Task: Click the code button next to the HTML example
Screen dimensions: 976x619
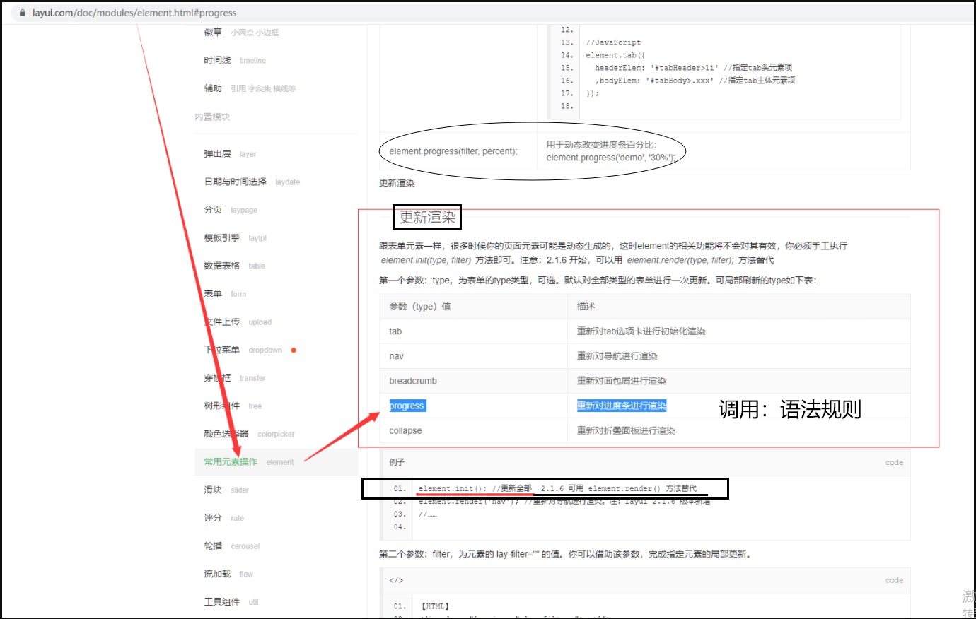Action: 894,579
